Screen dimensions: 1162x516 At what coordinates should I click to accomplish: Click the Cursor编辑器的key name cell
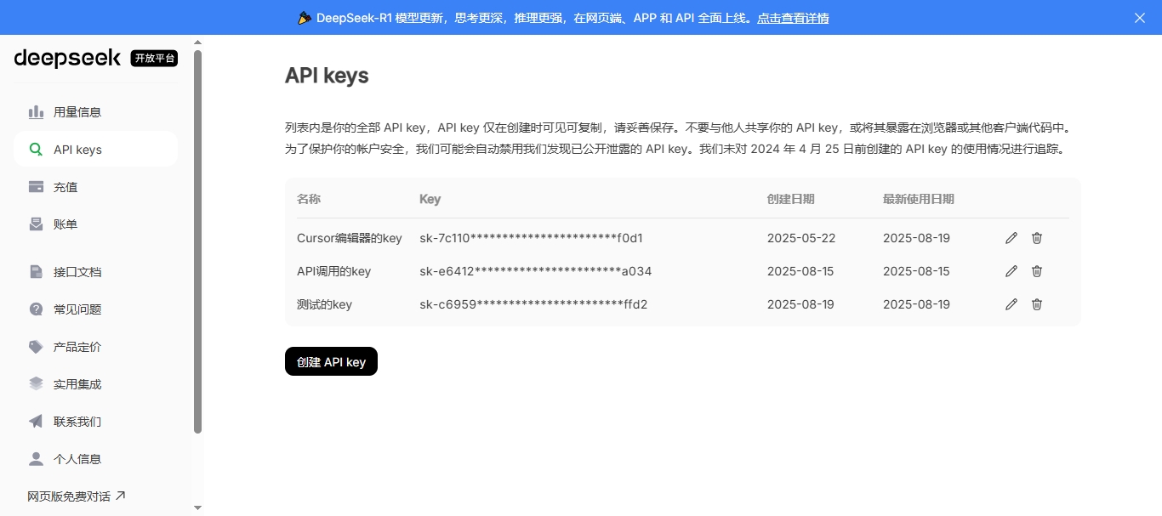(x=350, y=238)
